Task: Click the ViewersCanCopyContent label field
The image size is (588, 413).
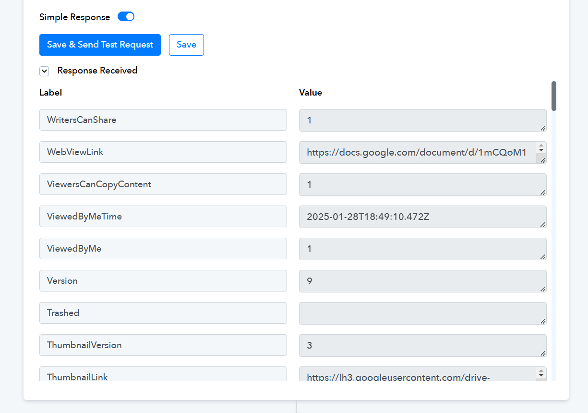Action: tap(163, 184)
